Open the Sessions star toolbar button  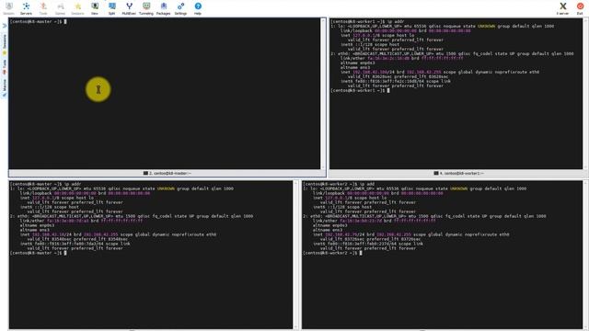click(77, 8)
